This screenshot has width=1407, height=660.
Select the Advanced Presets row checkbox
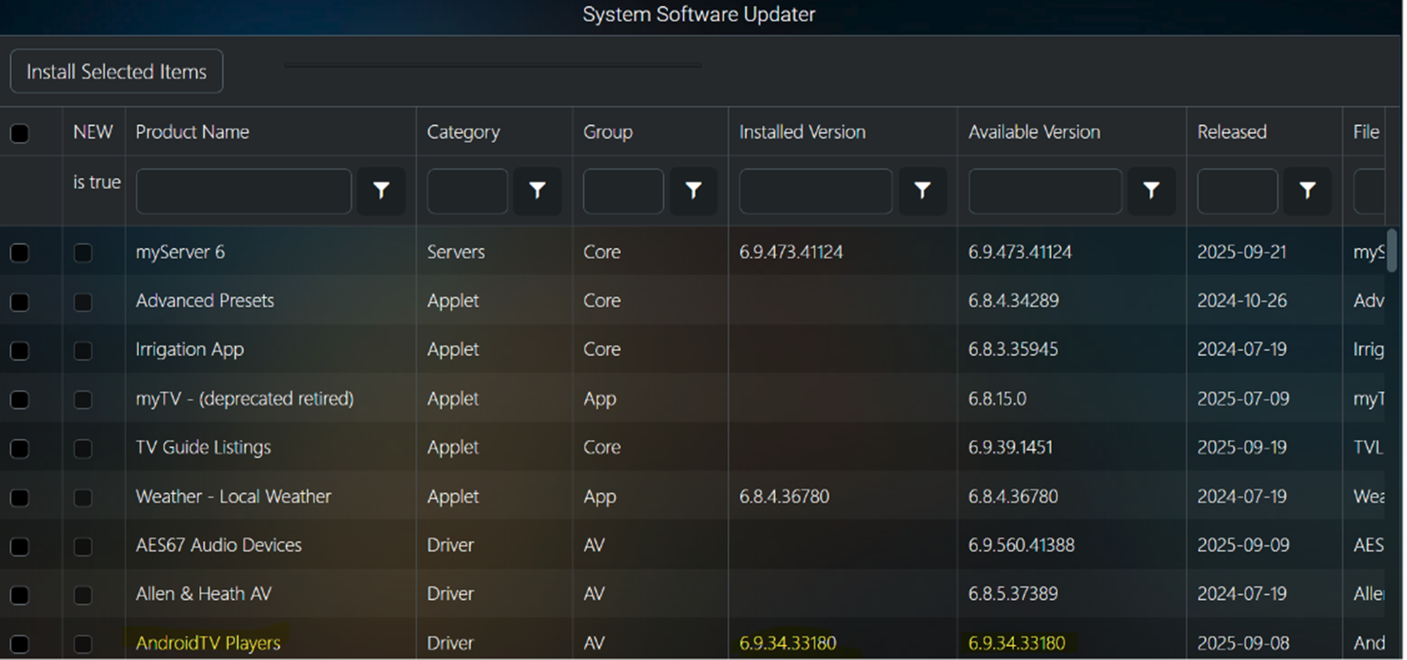[20, 302]
